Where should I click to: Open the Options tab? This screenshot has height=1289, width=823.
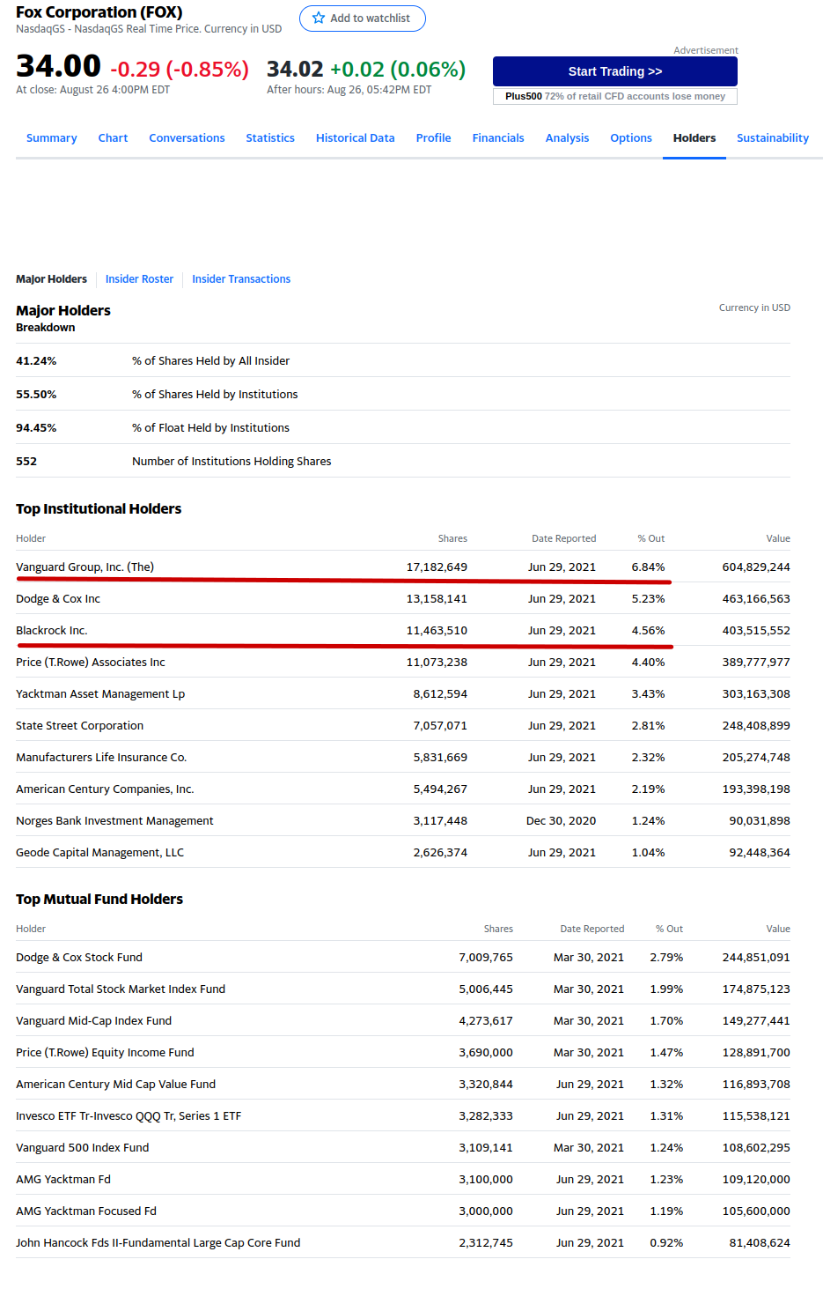pos(631,138)
